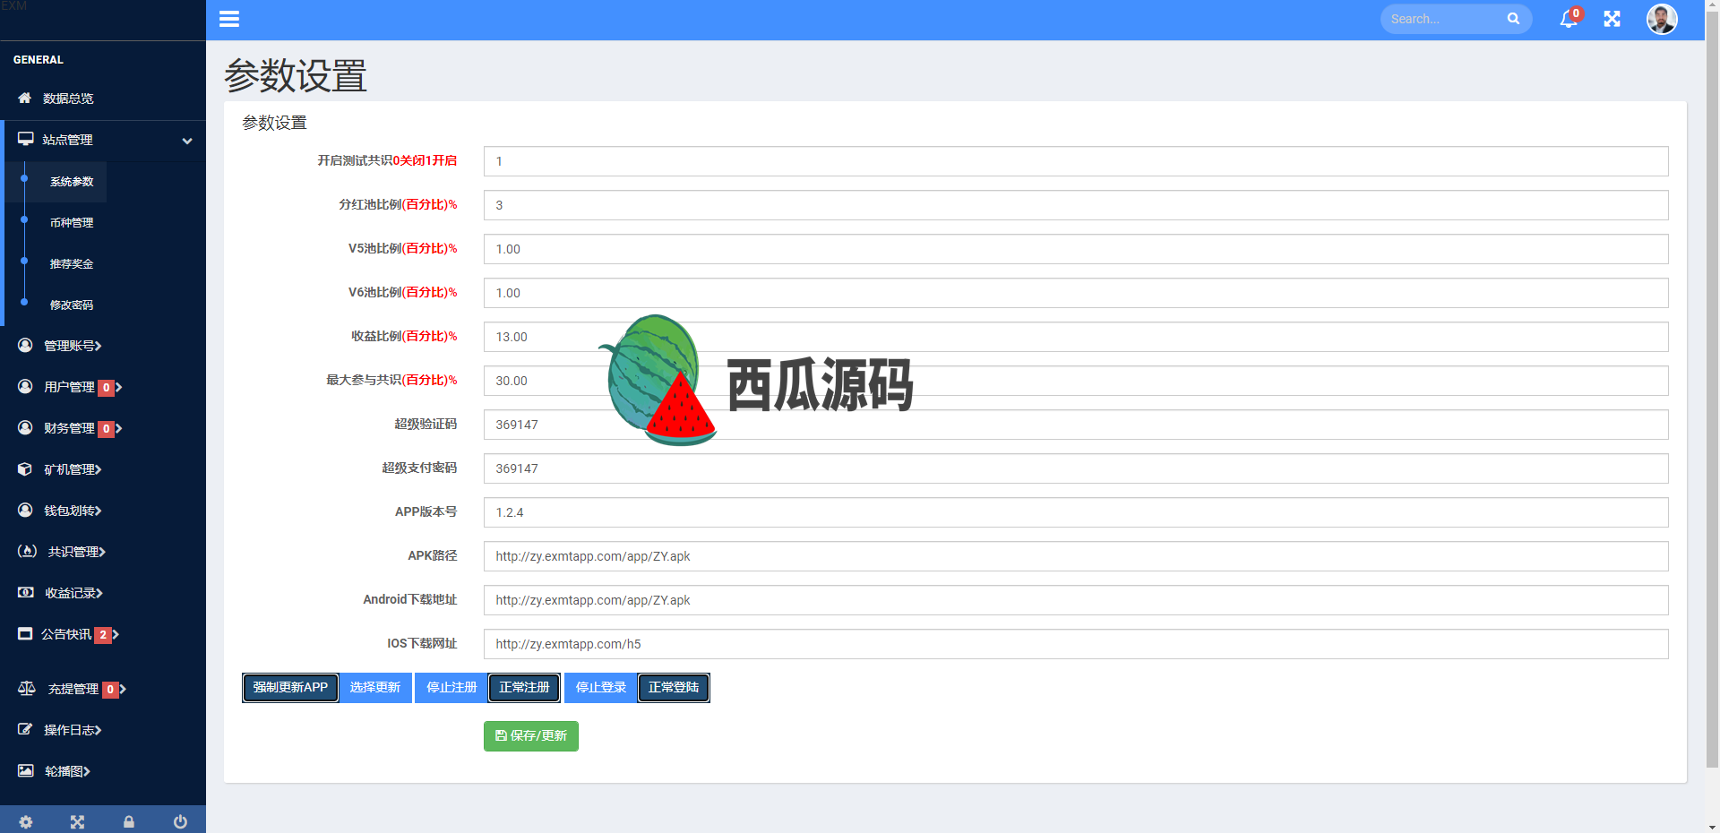Toggle the hamburger sidebar menu
The height and width of the screenshot is (833, 1720).
pos(229,19)
